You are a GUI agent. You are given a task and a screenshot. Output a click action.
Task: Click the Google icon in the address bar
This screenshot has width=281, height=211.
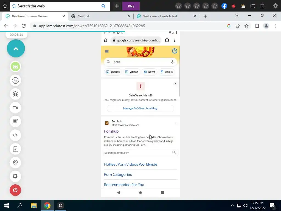click(229, 26)
